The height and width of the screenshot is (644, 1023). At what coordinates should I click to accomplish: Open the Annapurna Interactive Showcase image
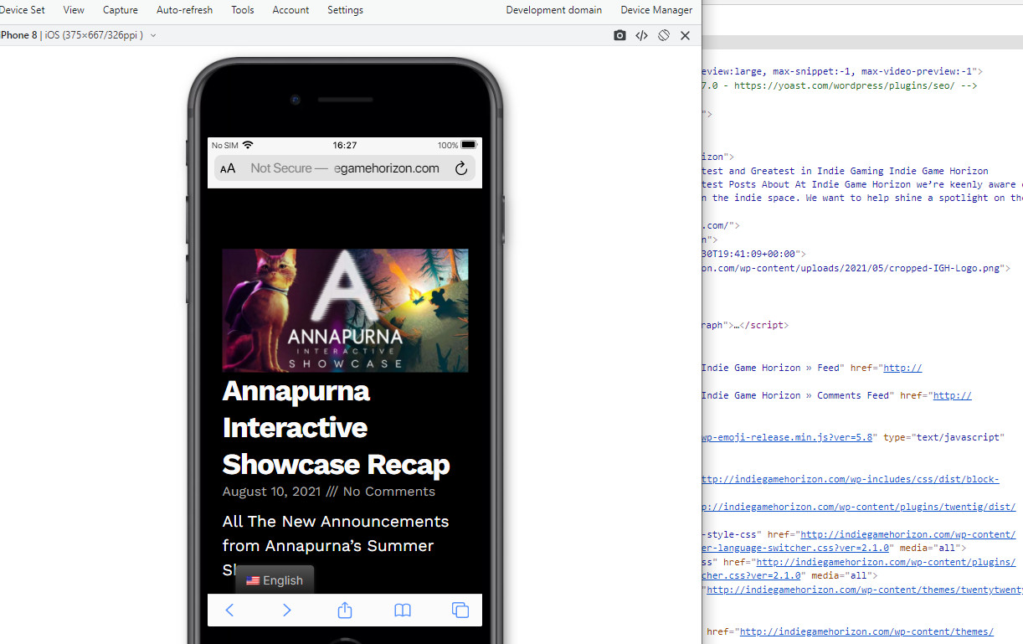[x=345, y=310]
